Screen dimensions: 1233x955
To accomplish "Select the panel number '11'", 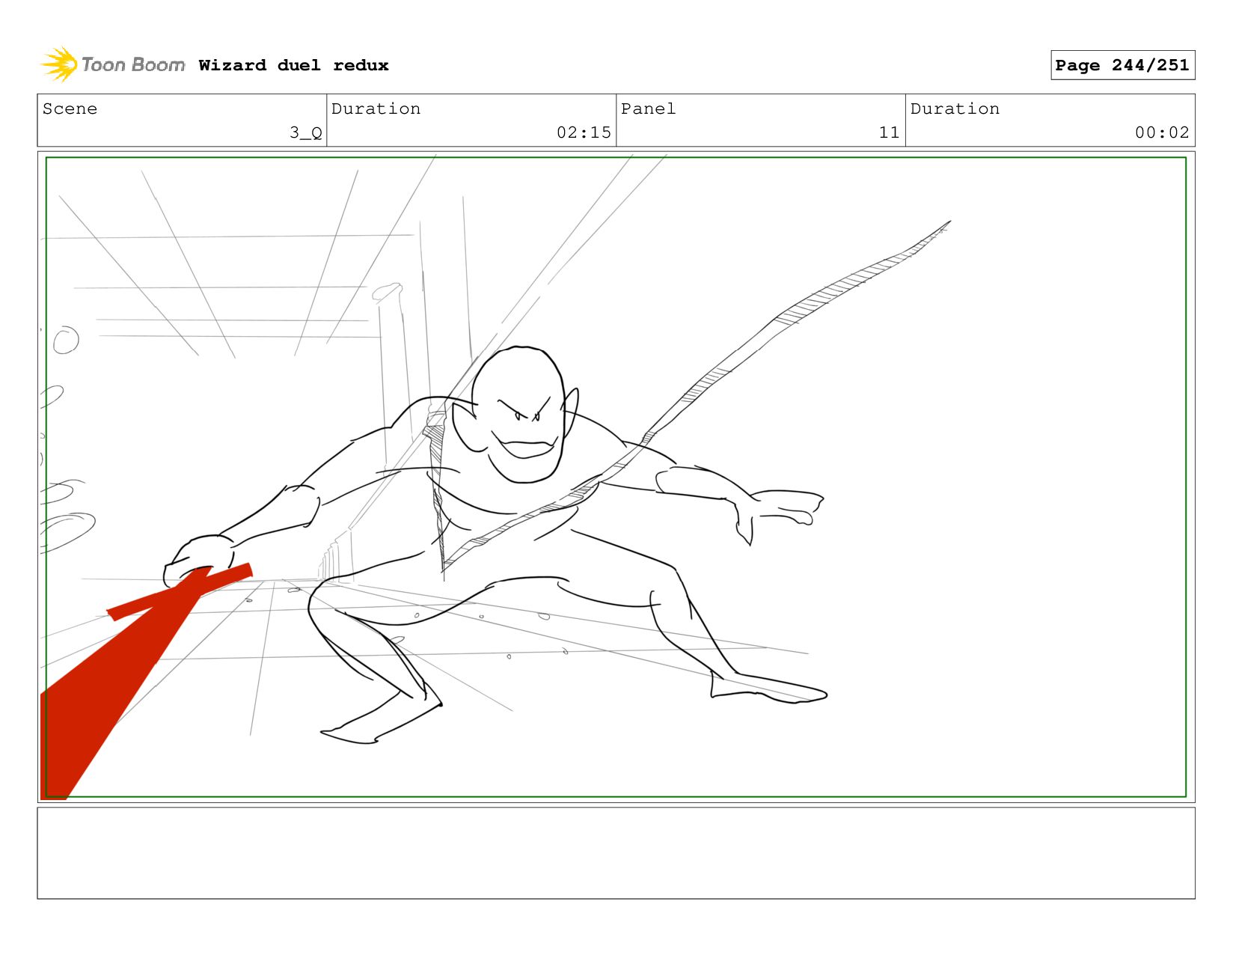I will click(889, 132).
